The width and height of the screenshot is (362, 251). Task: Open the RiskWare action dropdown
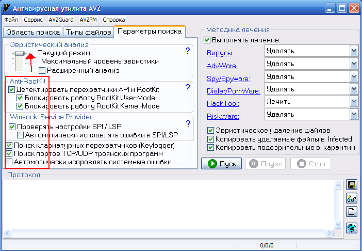coord(354,115)
